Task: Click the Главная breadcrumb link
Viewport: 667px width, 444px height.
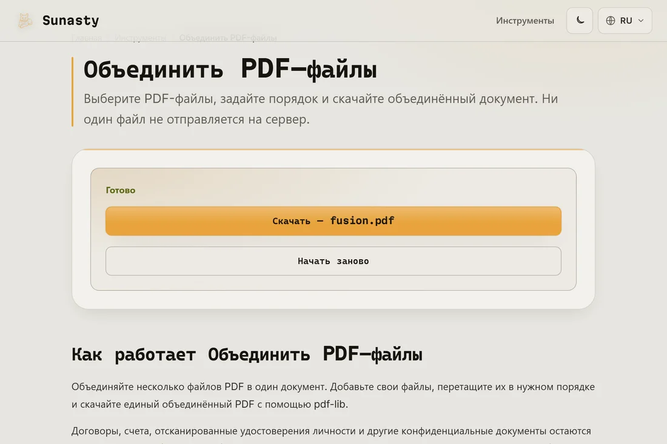Action: point(86,38)
